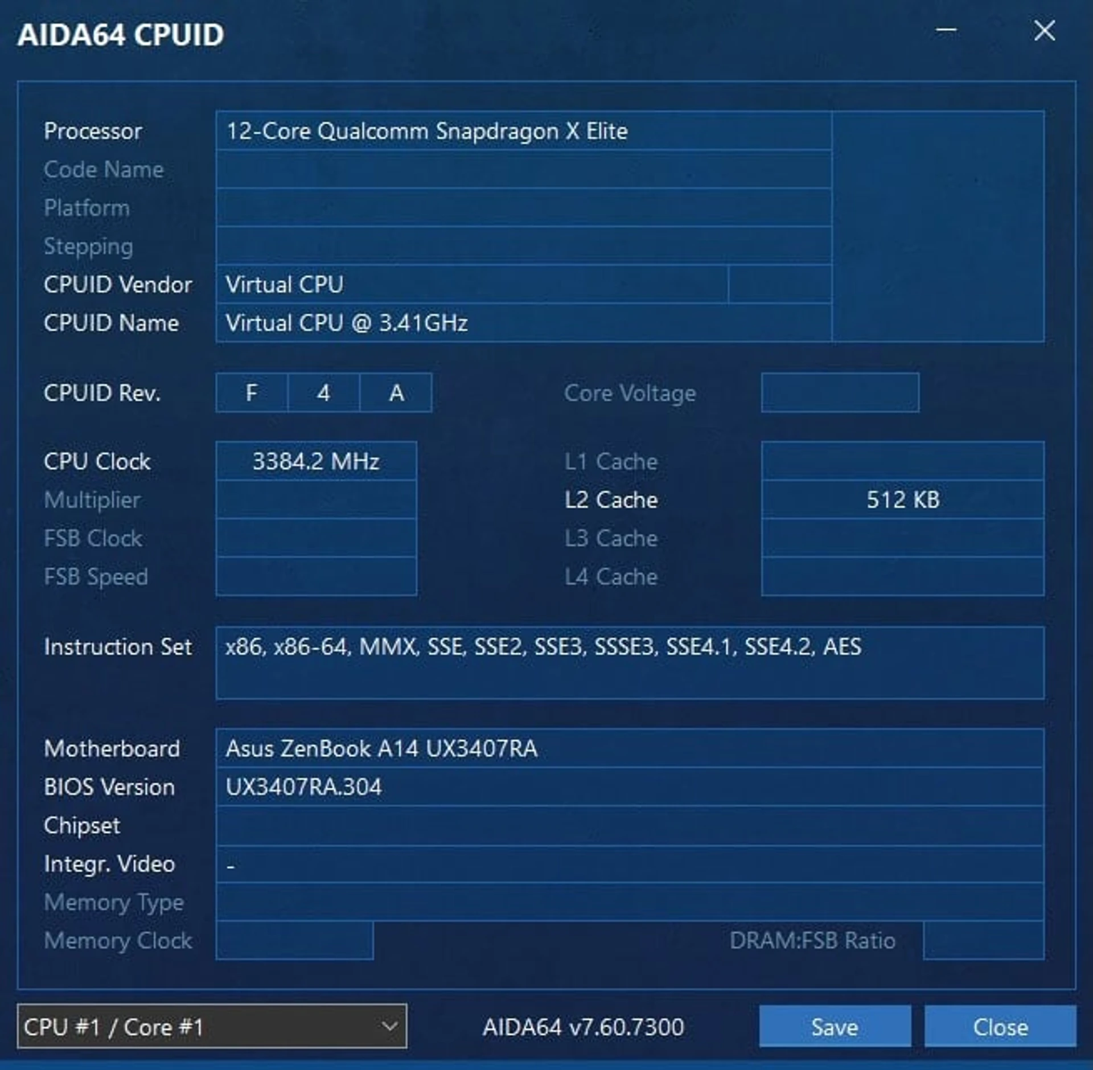Click the FSB Clock label

[x=93, y=538]
